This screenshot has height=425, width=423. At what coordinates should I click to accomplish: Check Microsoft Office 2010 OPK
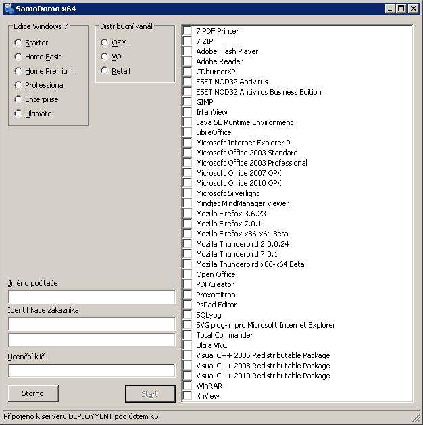coord(187,183)
